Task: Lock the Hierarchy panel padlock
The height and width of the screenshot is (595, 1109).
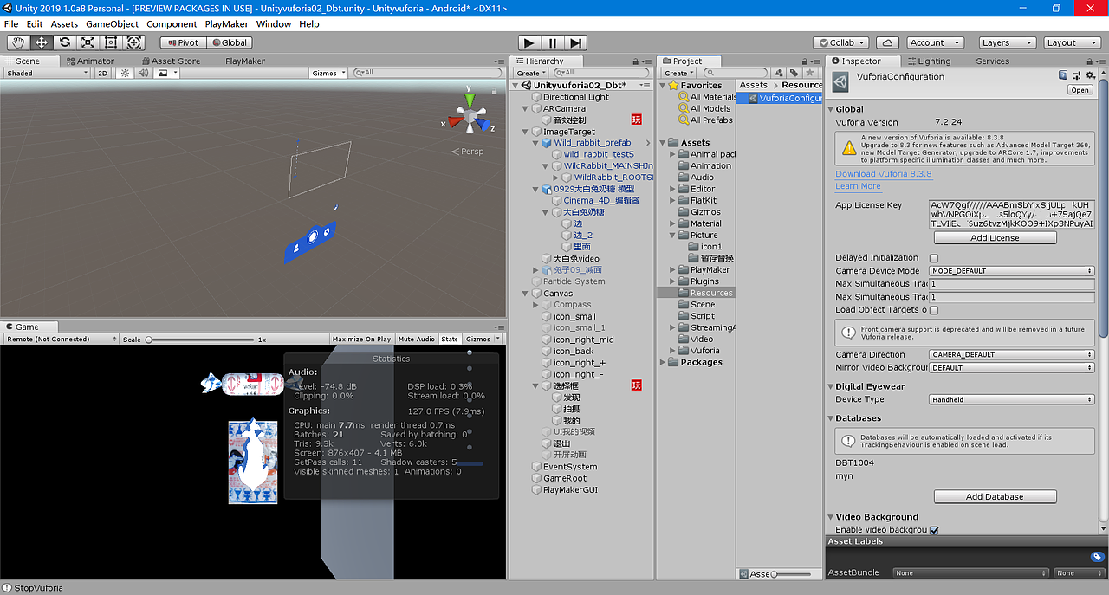Action: 637,61
